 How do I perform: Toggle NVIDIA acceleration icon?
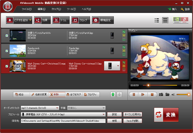coord(177,20)
